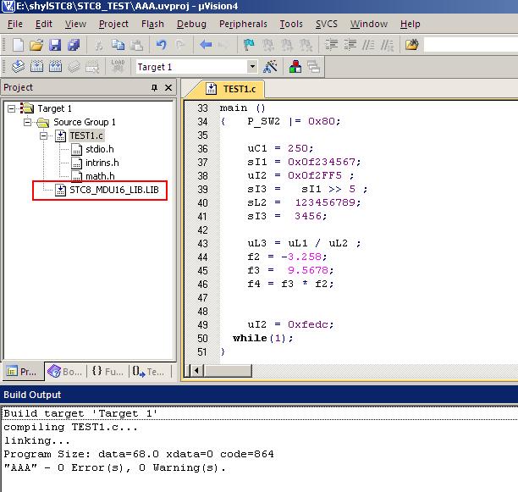Indent selected lines icon
This screenshot has width=518, height=492.
(x=331, y=45)
